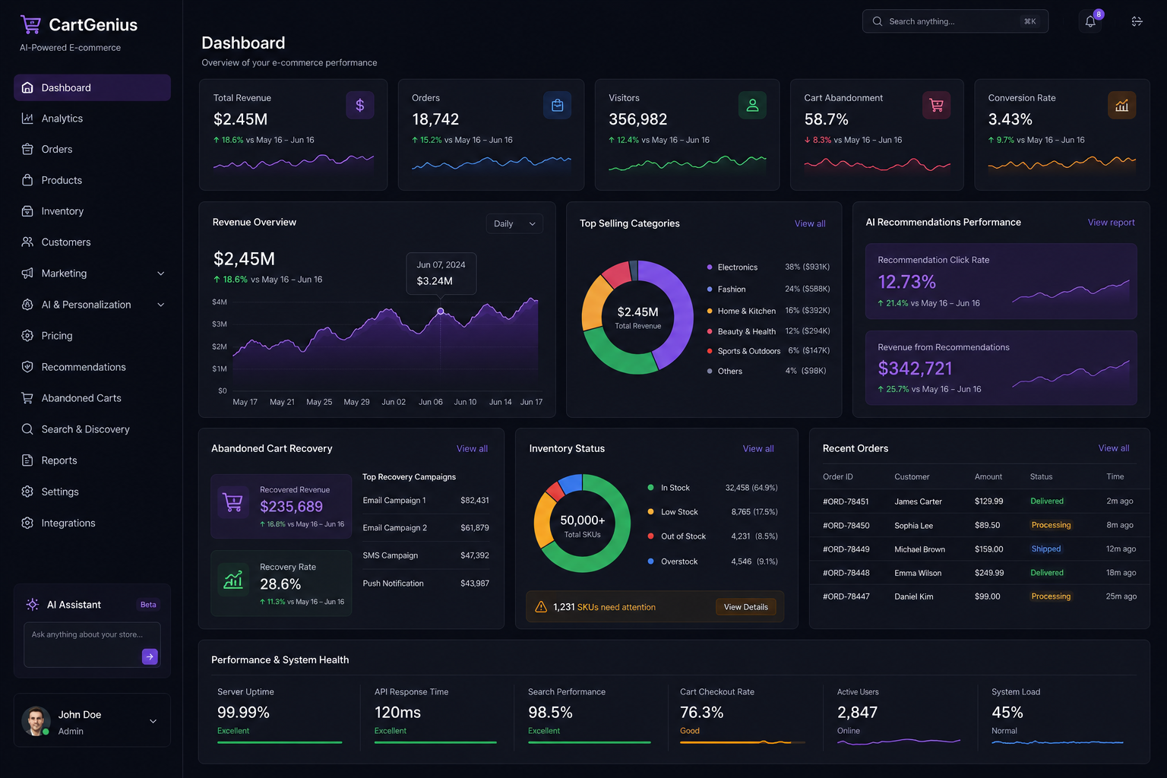1167x778 pixels.
Task: Click the Search anything field
Action: (955, 21)
